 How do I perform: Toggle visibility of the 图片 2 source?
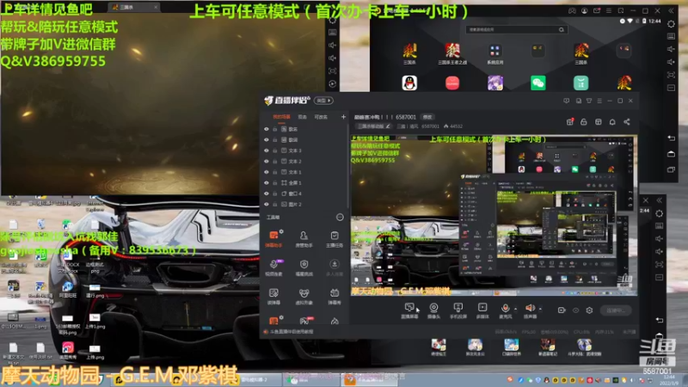(267, 204)
